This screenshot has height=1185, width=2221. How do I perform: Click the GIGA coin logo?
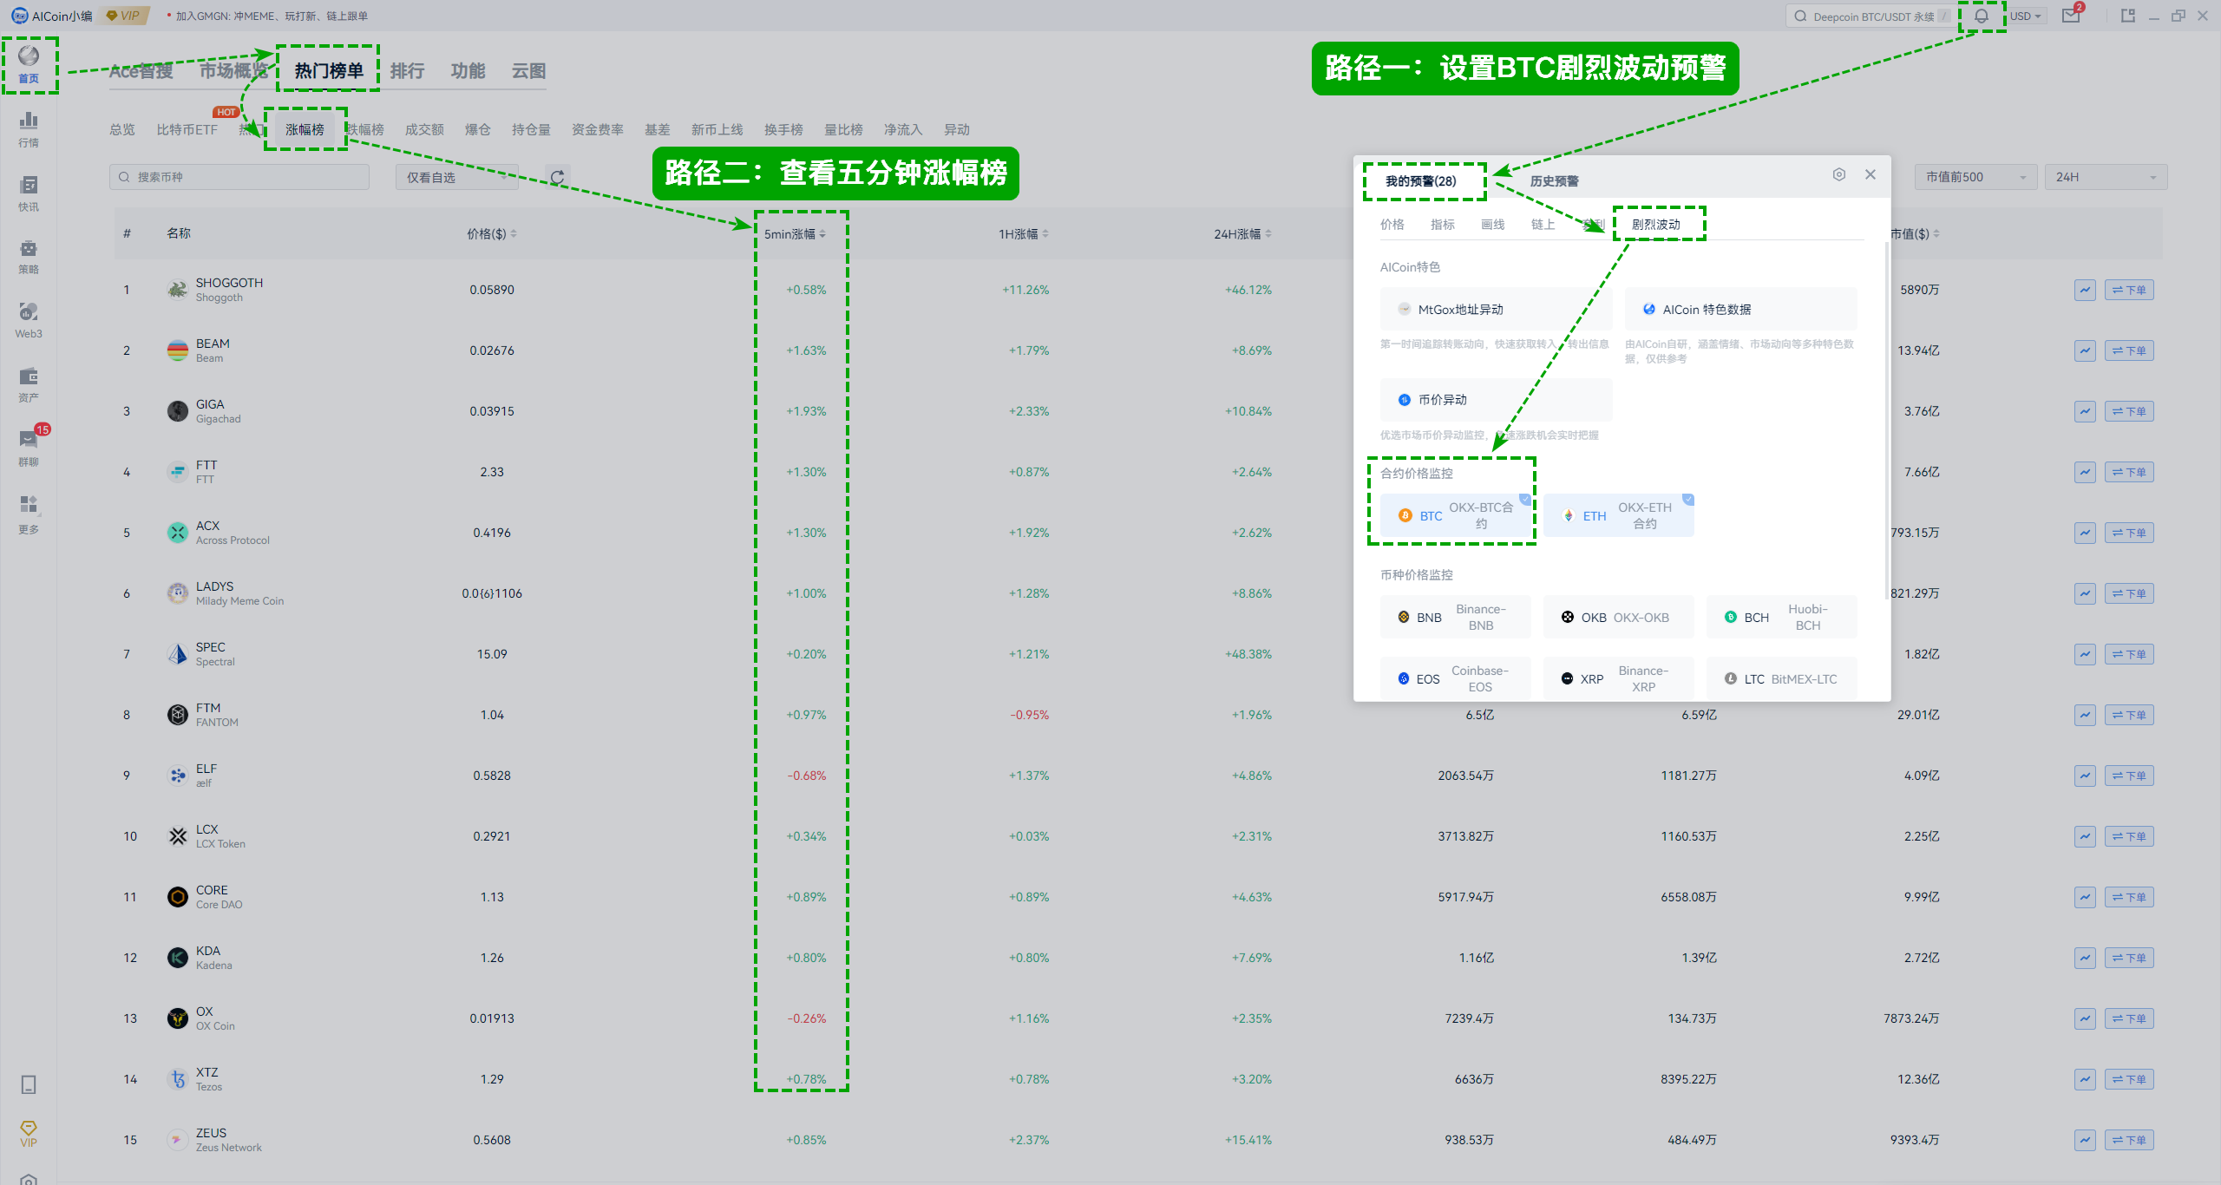[178, 411]
